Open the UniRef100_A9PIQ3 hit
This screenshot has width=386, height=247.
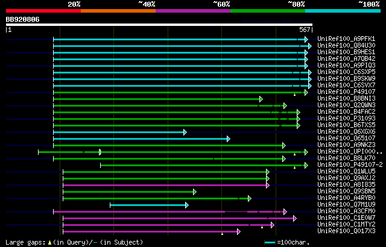click(x=346, y=66)
